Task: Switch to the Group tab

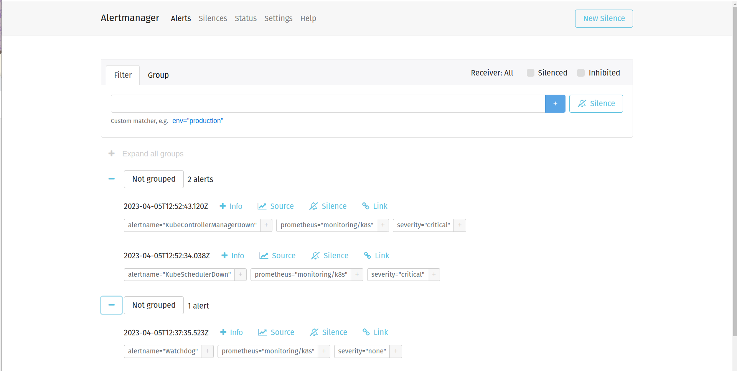Action: (158, 75)
